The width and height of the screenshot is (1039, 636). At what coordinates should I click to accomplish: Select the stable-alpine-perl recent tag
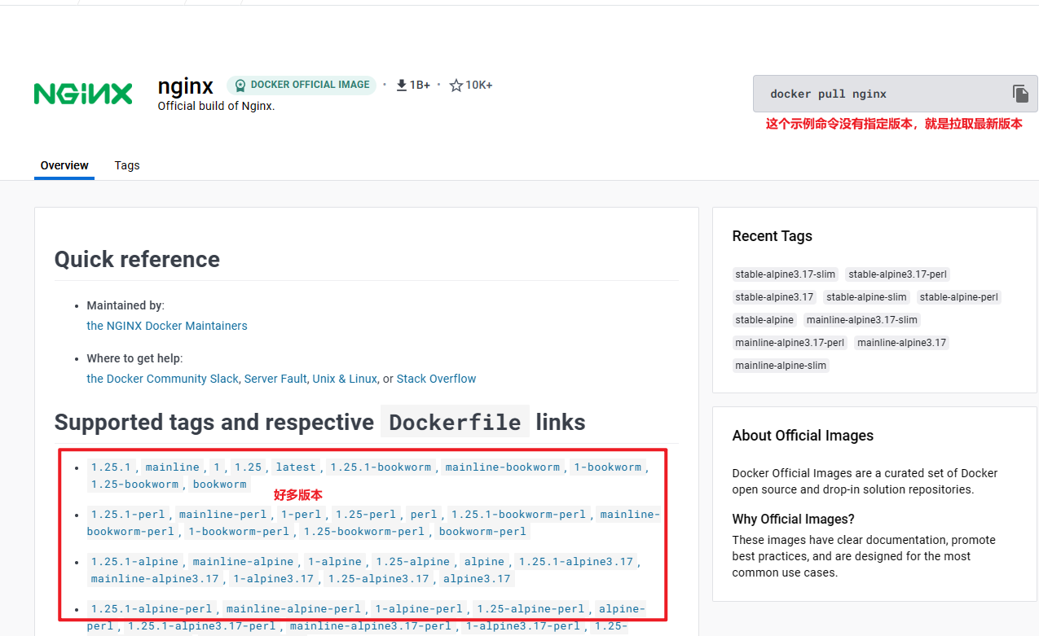coord(959,297)
